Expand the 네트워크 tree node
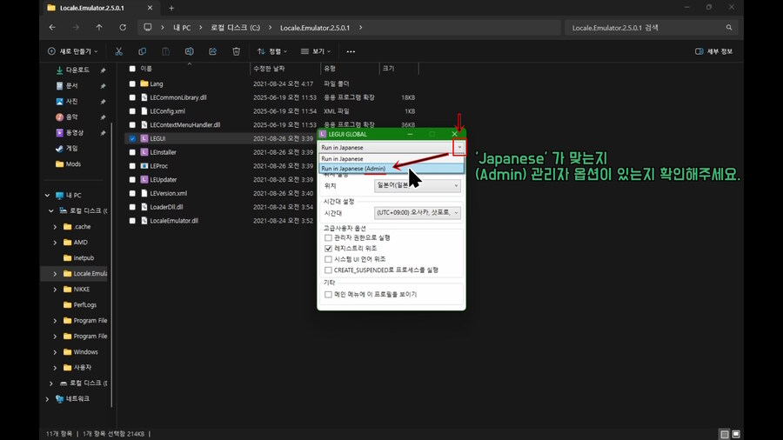 tap(48, 398)
